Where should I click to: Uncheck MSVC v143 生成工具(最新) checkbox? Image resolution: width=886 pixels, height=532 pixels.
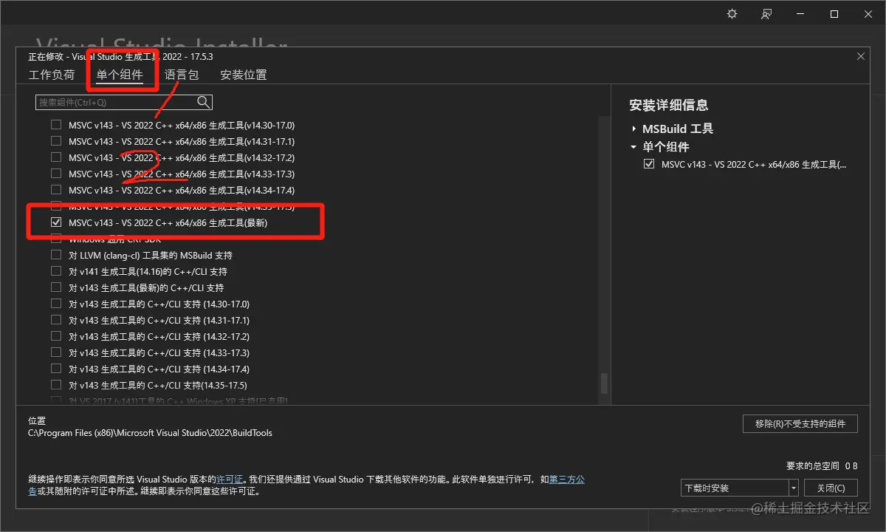coord(56,222)
